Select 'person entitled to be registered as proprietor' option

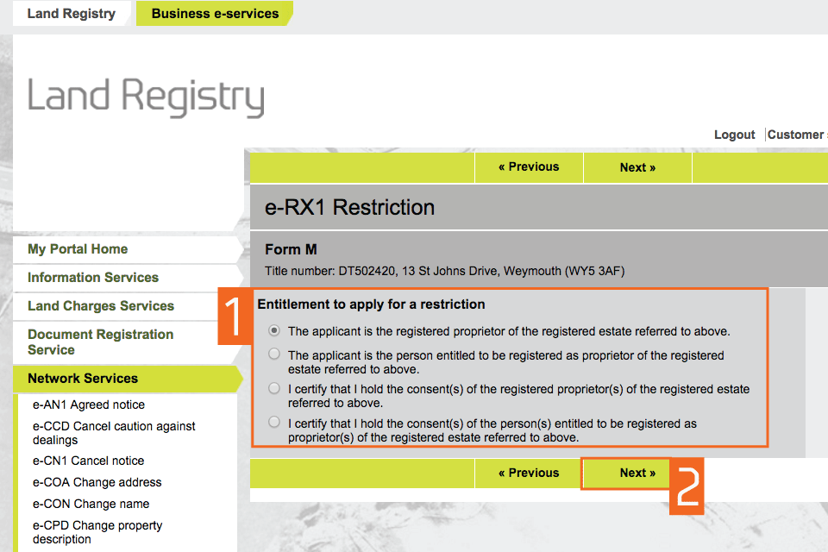[274, 354]
